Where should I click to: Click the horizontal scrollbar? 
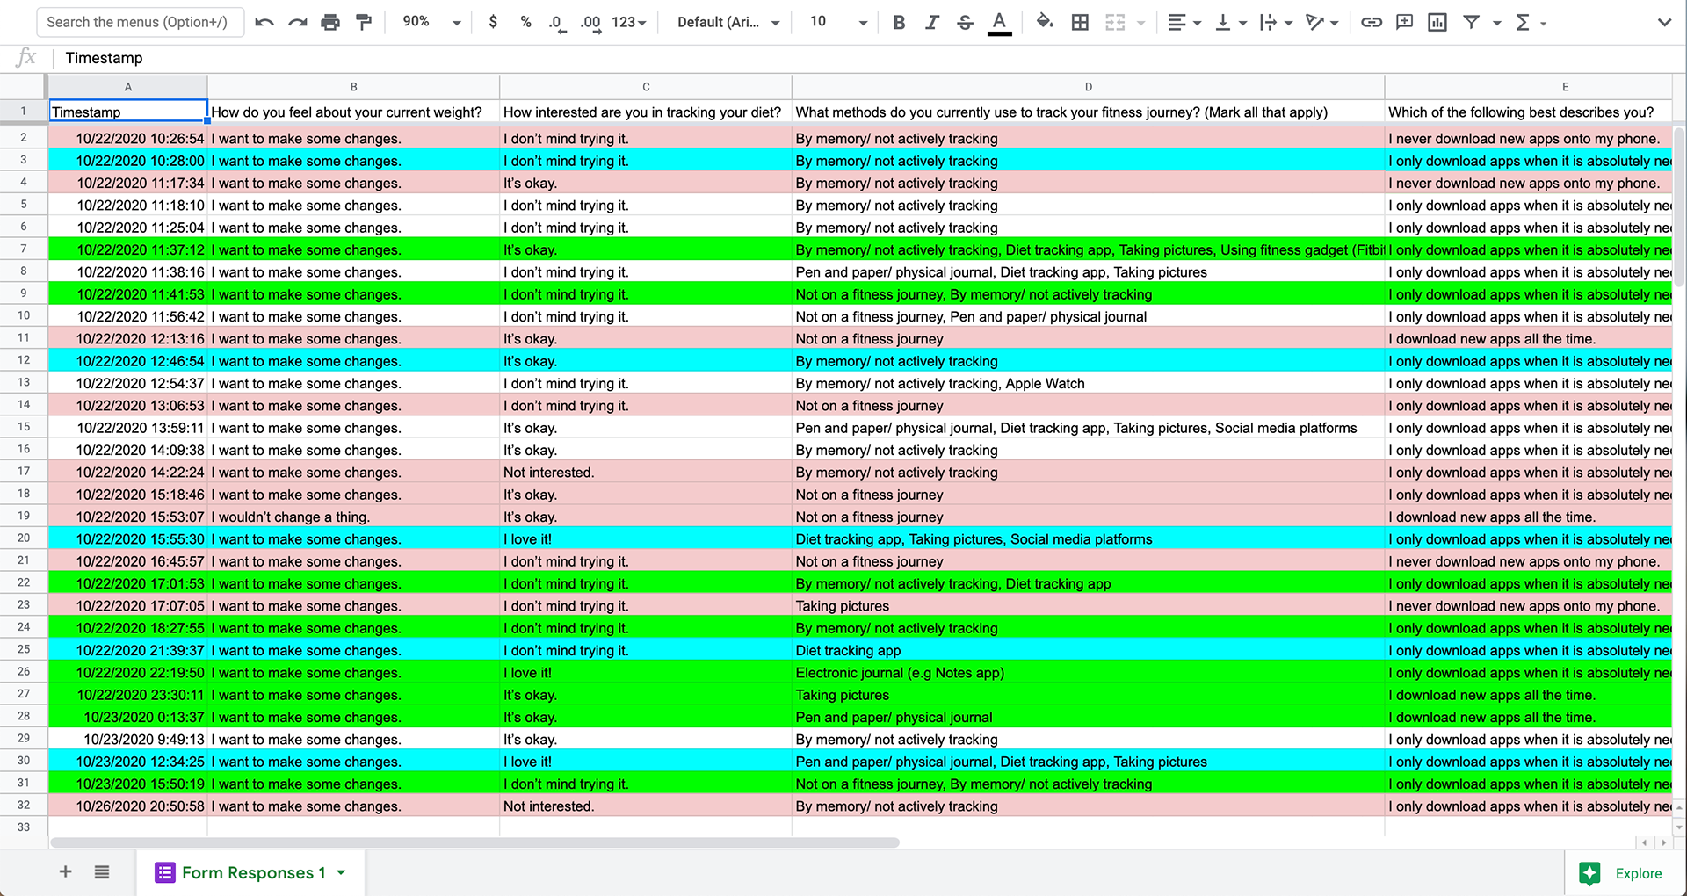(x=475, y=842)
